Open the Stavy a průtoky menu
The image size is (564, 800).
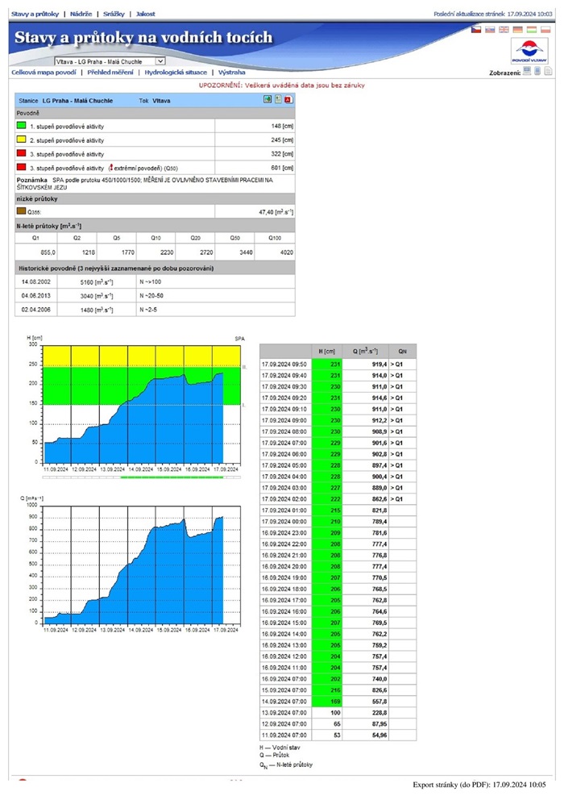coord(35,14)
